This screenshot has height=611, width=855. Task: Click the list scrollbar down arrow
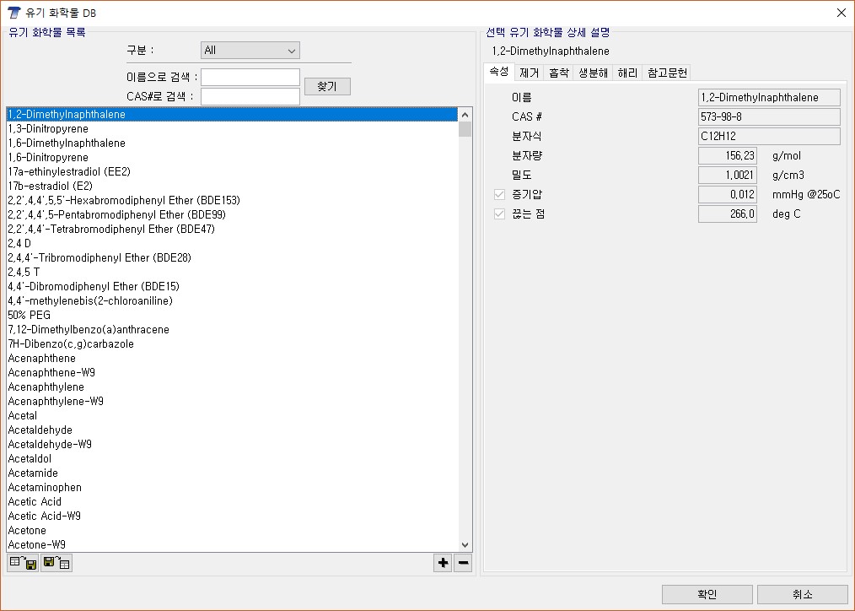point(465,545)
